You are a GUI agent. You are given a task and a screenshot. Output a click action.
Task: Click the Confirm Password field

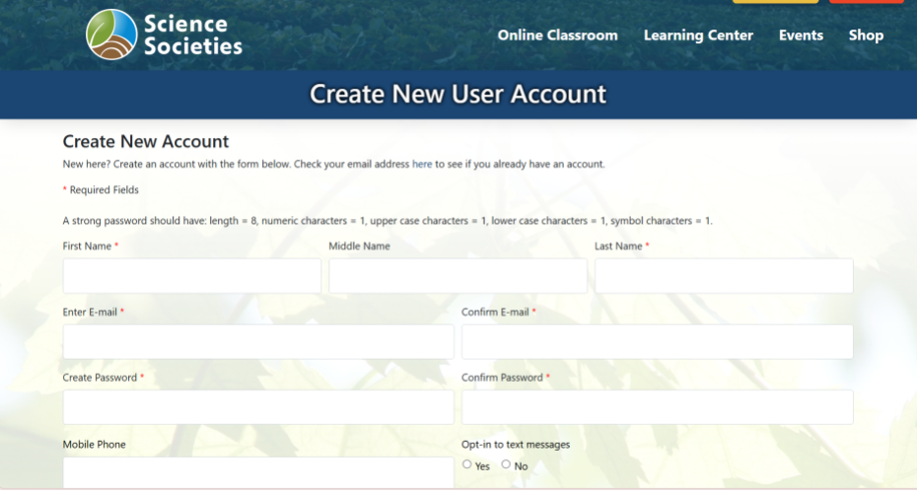658,407
